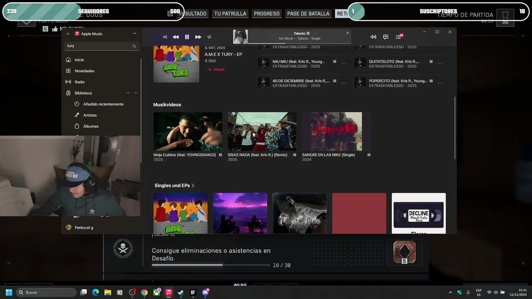Pause the current song
Screen dimensions: 532x299
click(x=187, y=37)
